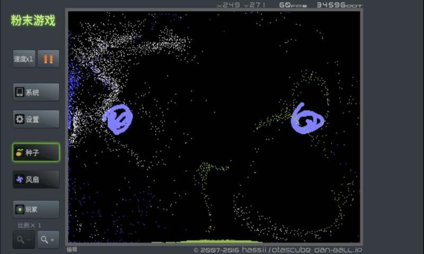This screenshot has width=424, height=254.
Task: Click the left blue blob on canvas
Action: (118, 118)
